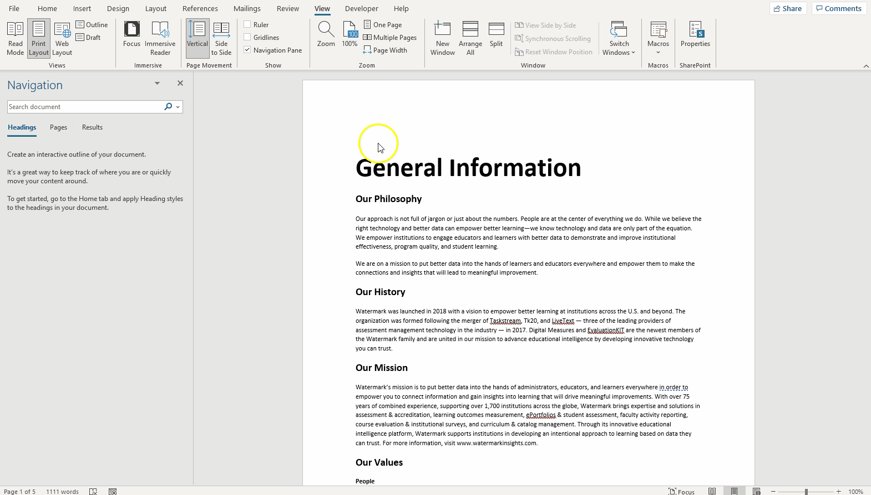Click the Share button
Screen dimensions: 871x495
(788, 8)
